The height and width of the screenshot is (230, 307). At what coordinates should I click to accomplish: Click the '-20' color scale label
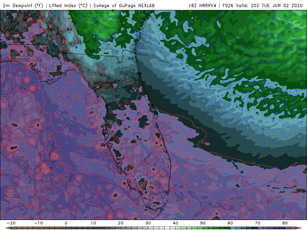pos(11,223)
